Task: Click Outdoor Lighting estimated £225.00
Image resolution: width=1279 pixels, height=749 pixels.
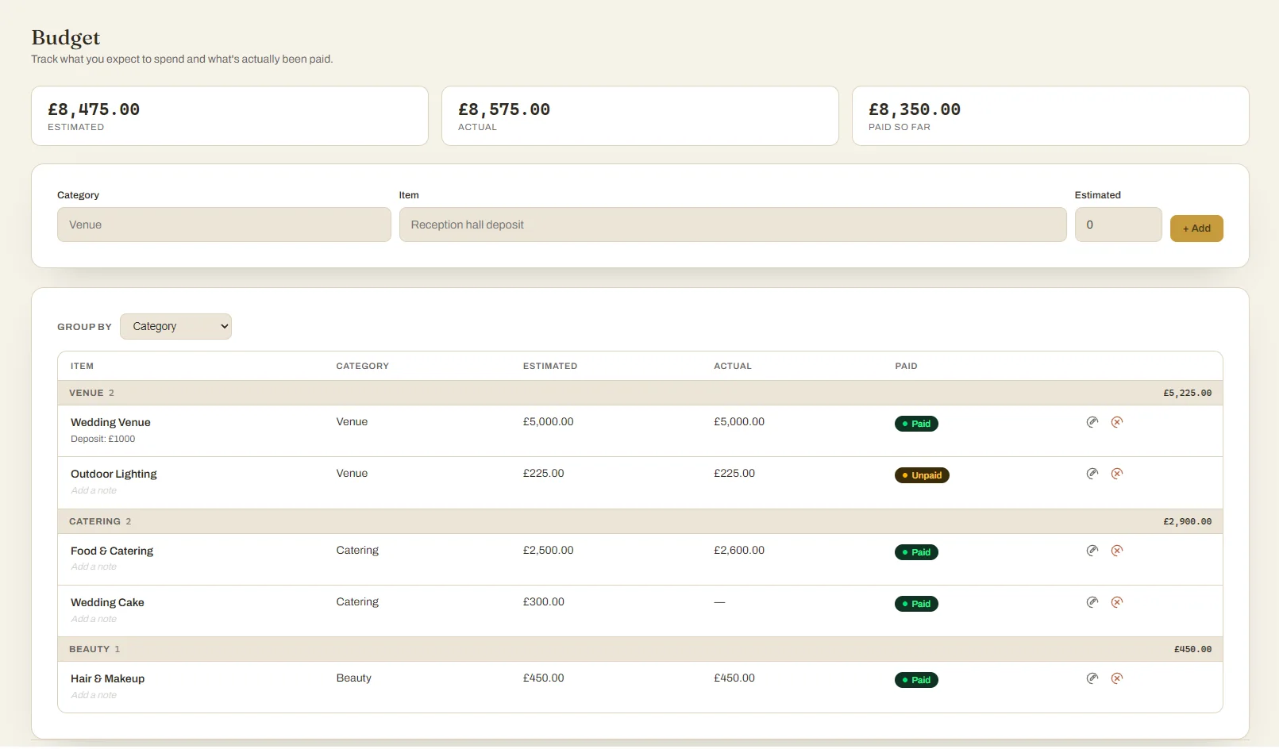Action: pyautogui.click(x=544, y=473)
